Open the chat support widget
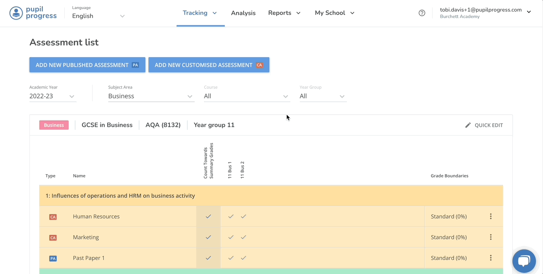Image resolution: width=543 pixels, height=274 pixels. pyautogui.click(x=524, y=261)
